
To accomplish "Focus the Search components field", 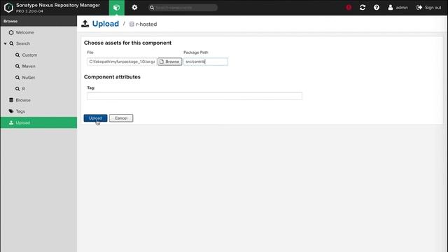I will point(183,8).
